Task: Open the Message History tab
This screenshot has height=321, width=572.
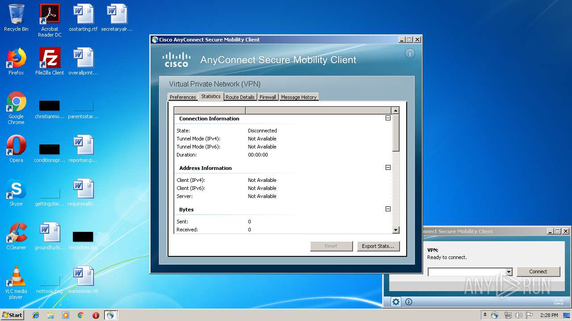Action: [299, 97]
